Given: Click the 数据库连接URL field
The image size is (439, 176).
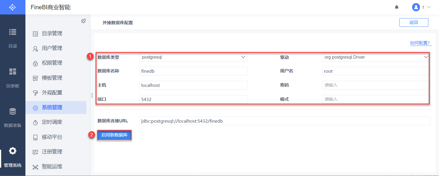Looking at the screenshot, I should coord(285,121).
